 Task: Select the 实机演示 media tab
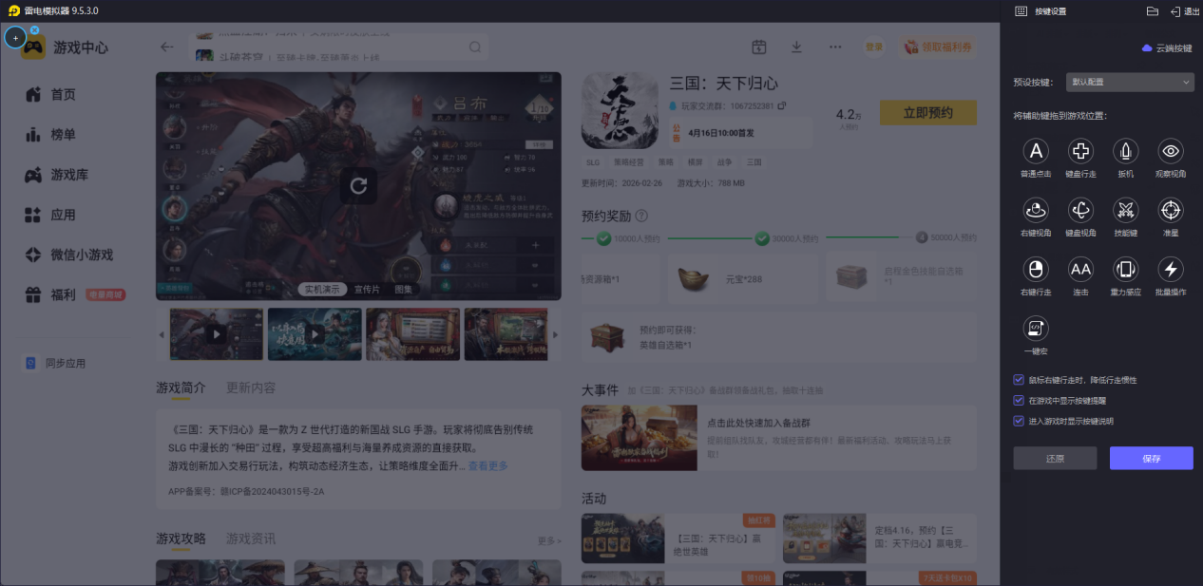click(323, 289)
